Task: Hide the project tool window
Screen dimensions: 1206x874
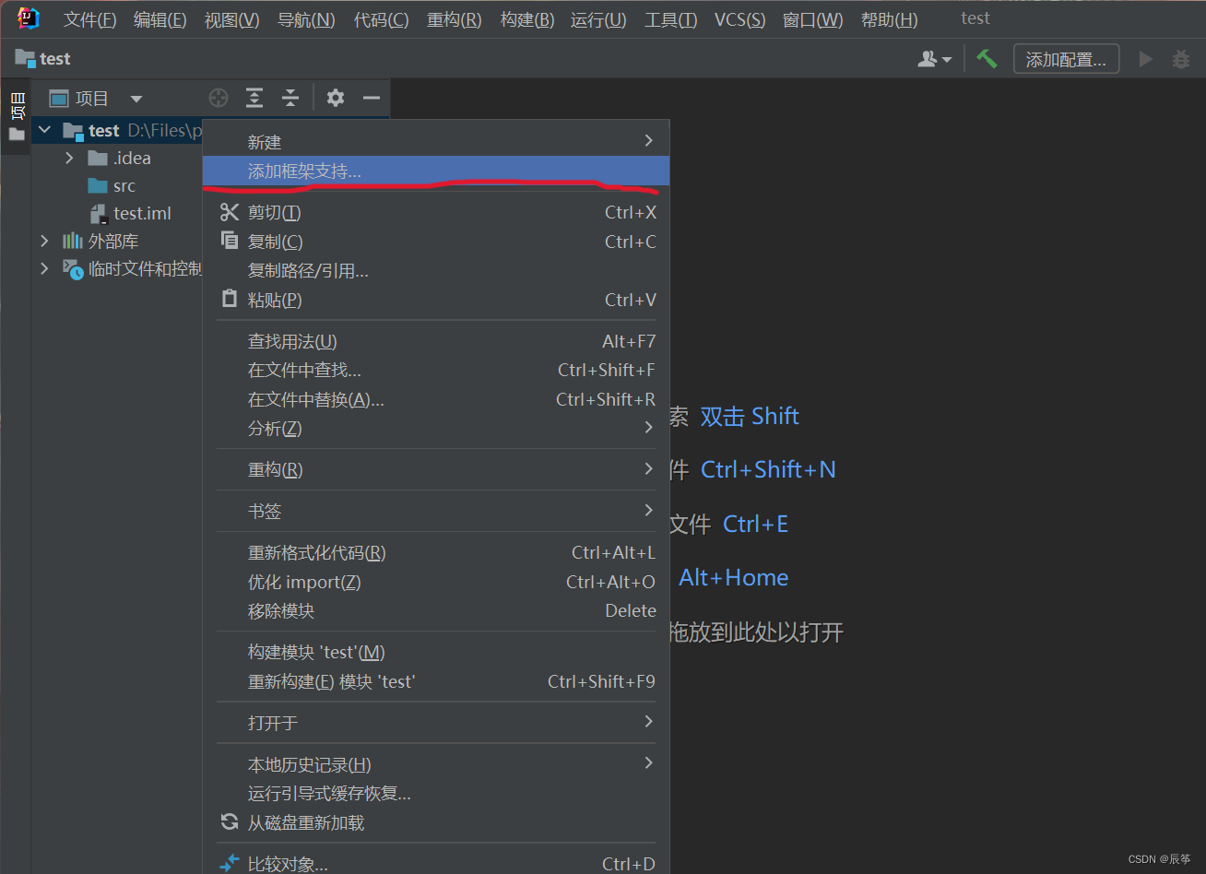Action: pos(372,98)
